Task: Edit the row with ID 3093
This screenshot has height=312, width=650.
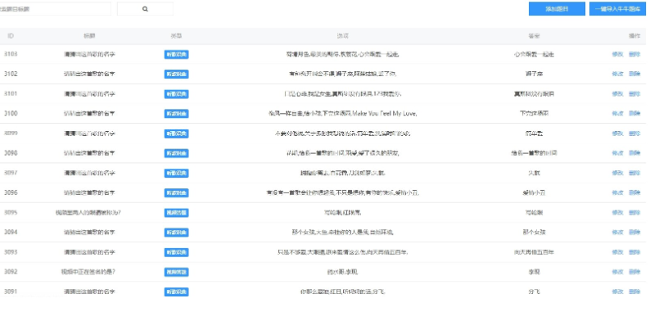Action: [x=617, y=252]
